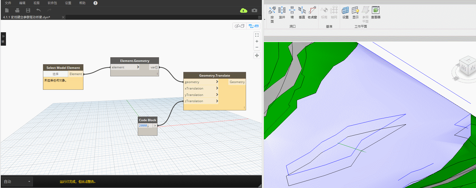476x188 pixels.
Task: Click the zoom out minus button
Action: (x=257, y=47)
